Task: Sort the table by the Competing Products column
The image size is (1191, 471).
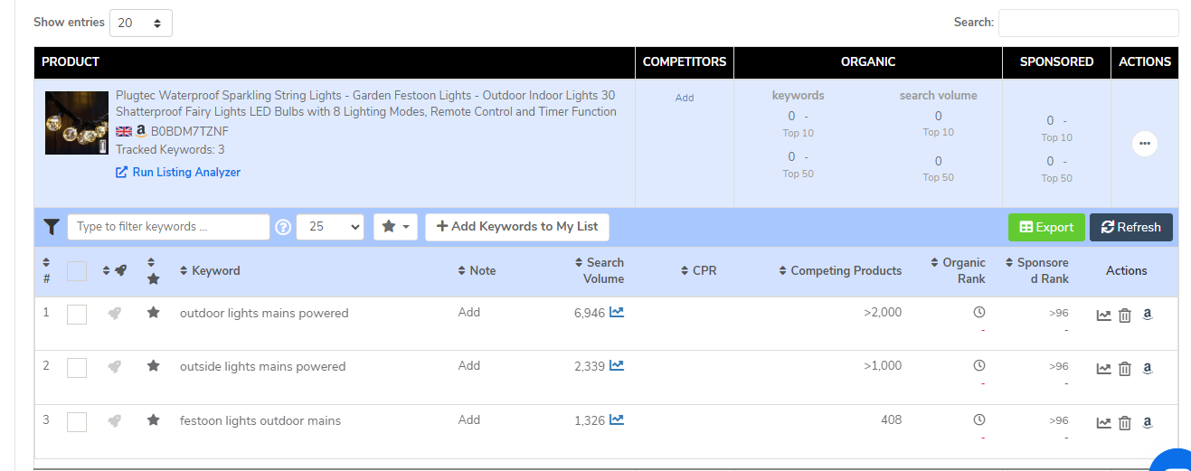Action: pyautogui.click(x=840, y=270)
